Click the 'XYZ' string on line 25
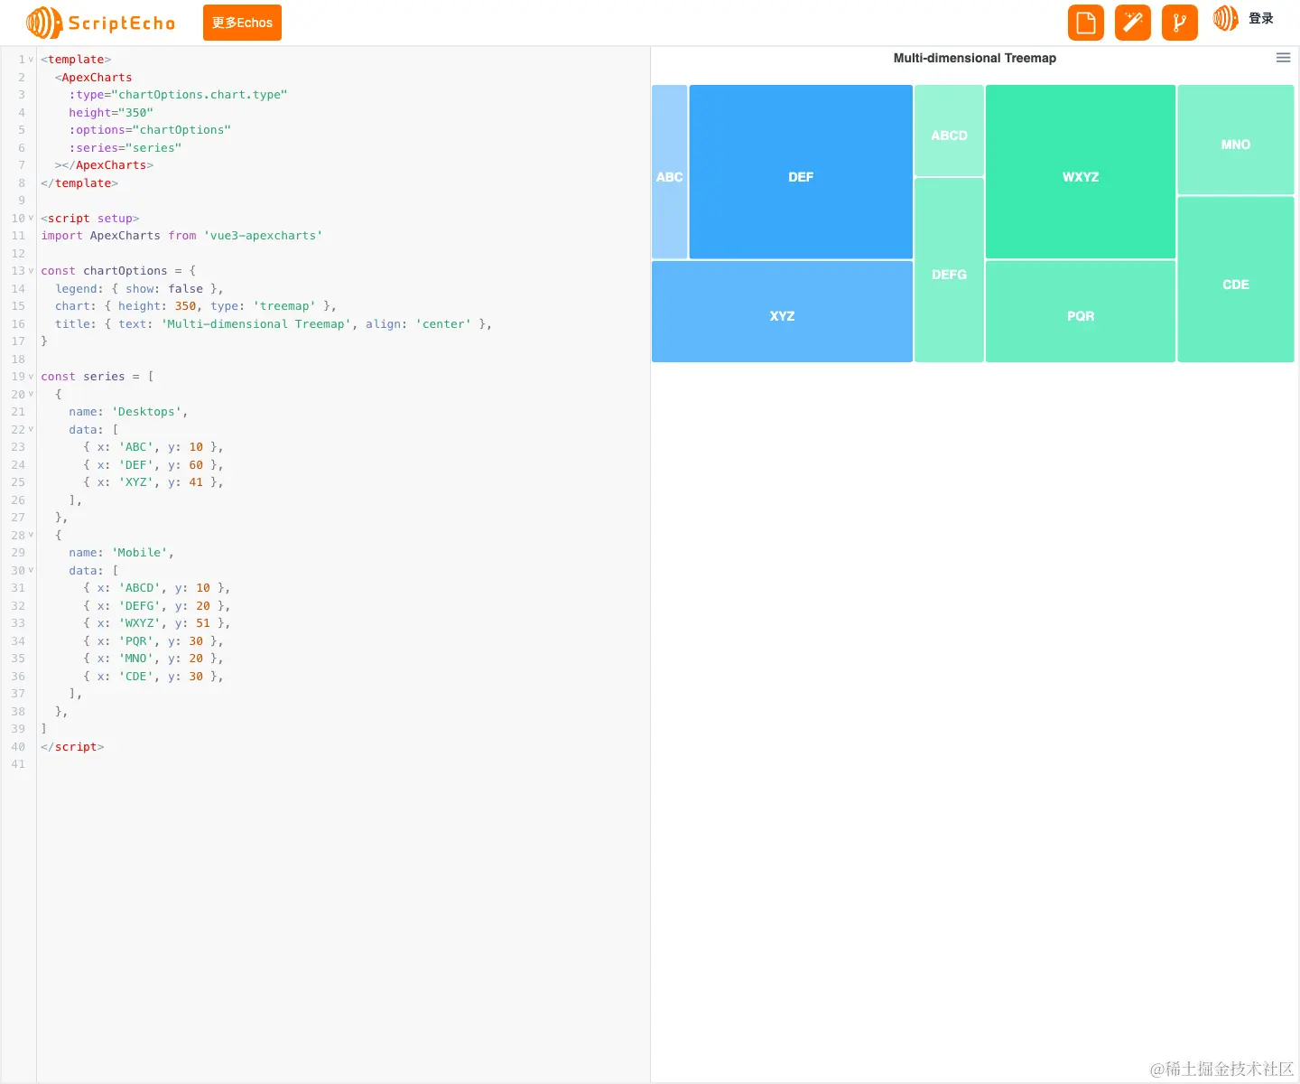Image resolution: width=1300 pixels, height=1084 pixels. point(135,482)
